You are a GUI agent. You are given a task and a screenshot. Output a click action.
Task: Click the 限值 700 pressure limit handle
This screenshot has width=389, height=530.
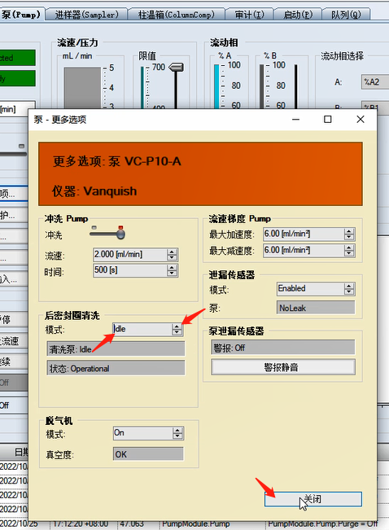[177, 68]
